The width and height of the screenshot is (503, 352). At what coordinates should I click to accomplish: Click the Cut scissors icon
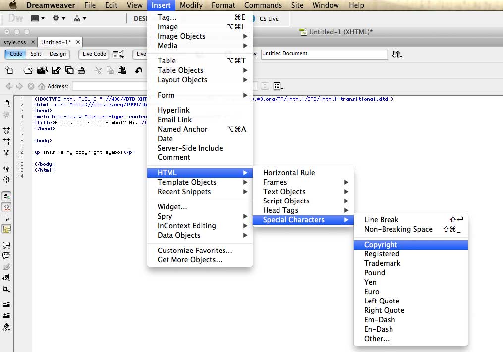(x=98, y=70)
